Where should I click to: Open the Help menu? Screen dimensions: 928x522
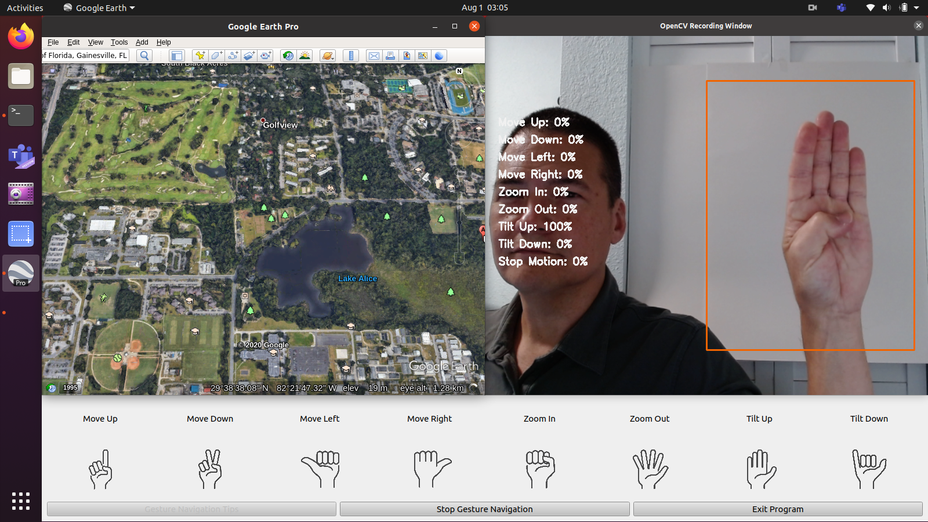click(x=164, y=42)
